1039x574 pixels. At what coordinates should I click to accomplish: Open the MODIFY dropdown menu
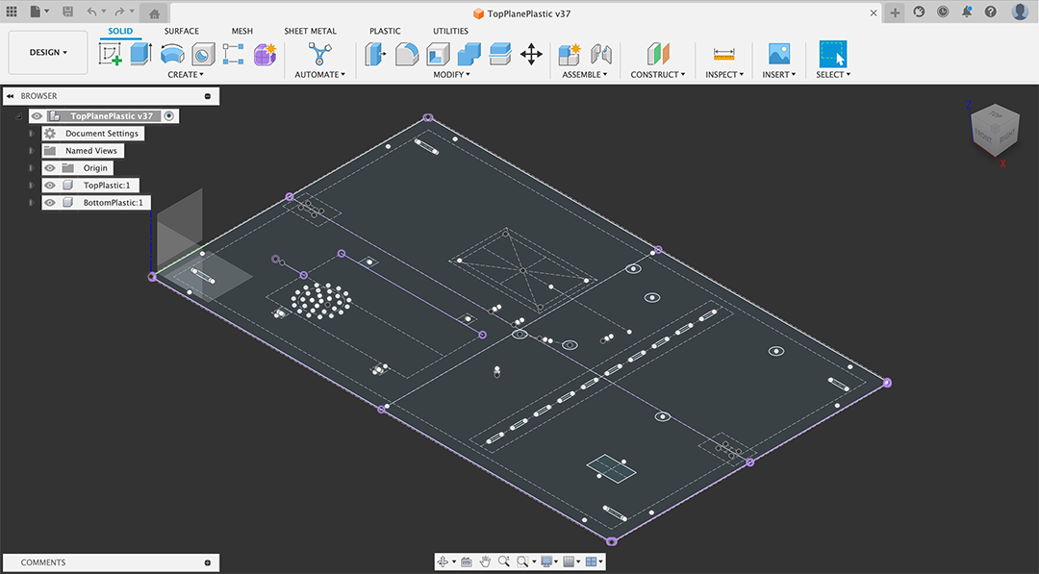451,75
